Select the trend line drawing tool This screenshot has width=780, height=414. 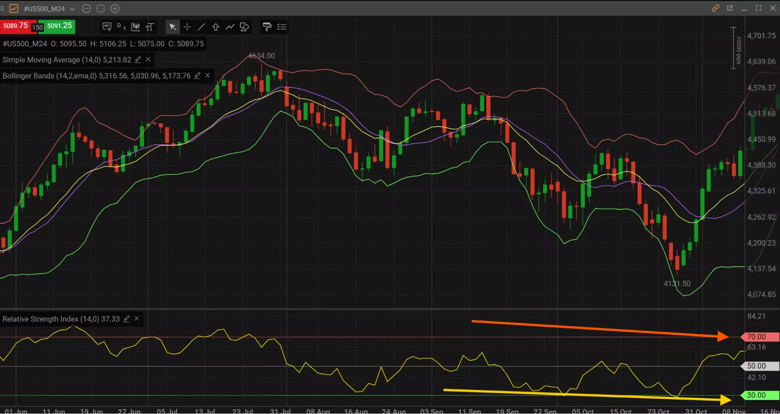point(201,27)
